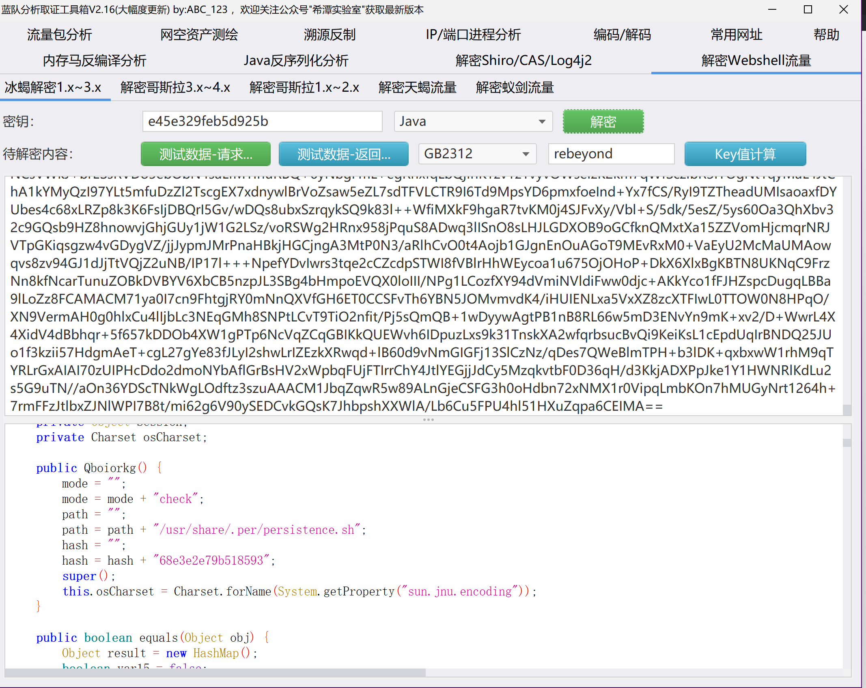This screenshot has width=866, height=688.
Task: Open the 解密天蝎流量 tab
Action: (417, 87)
